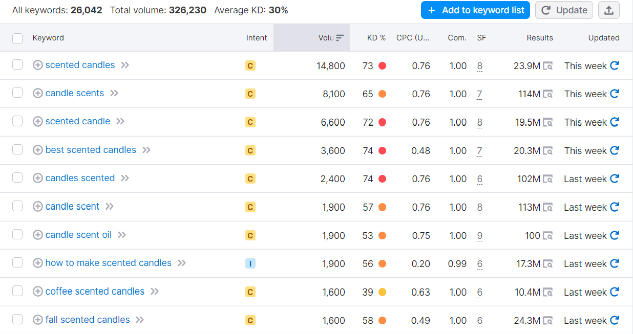633x334 pixels.
Task: Click the export icon beside the Update button
Action: pos(609,10)
